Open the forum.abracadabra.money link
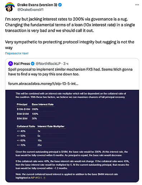The height and width of the screenshot is (185, 142). click(x=43, y=84)
